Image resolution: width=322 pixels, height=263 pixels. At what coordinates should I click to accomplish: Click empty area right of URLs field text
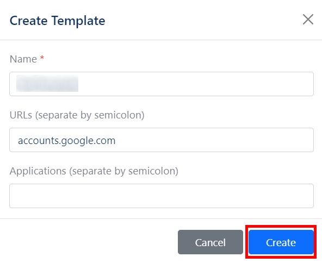tap(214, 140)
